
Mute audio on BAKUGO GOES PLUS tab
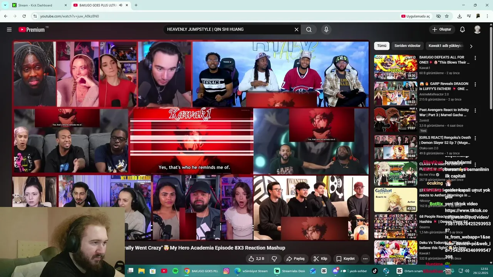[121, 5]
